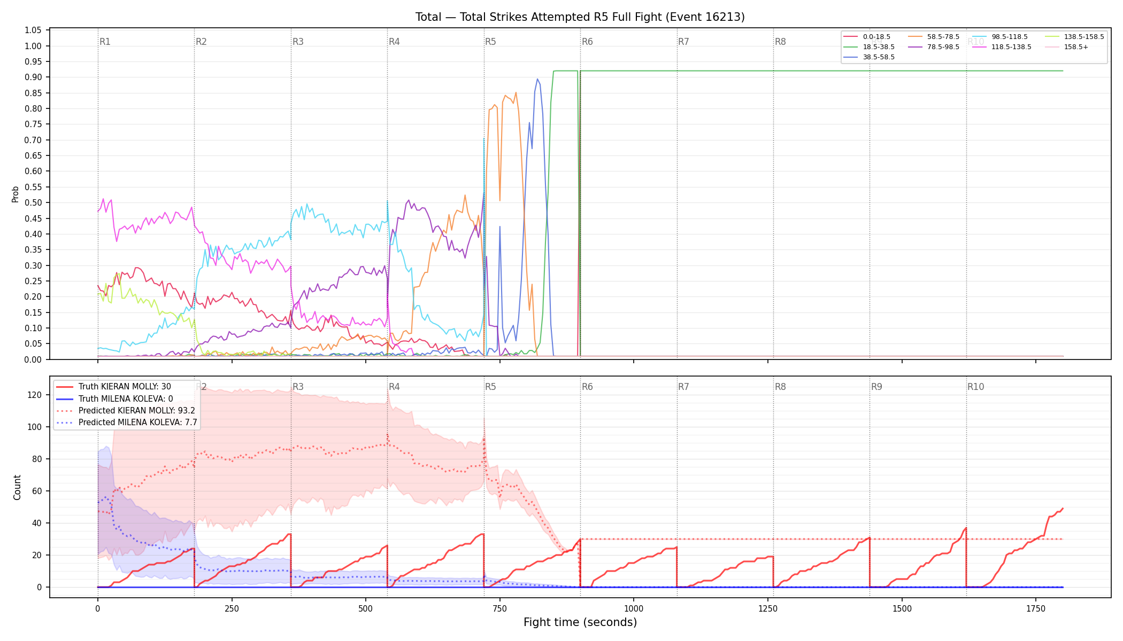Click the "Fight time (seconds)" x-axis label
The image size is (1123, 641).
click(580, 622)
